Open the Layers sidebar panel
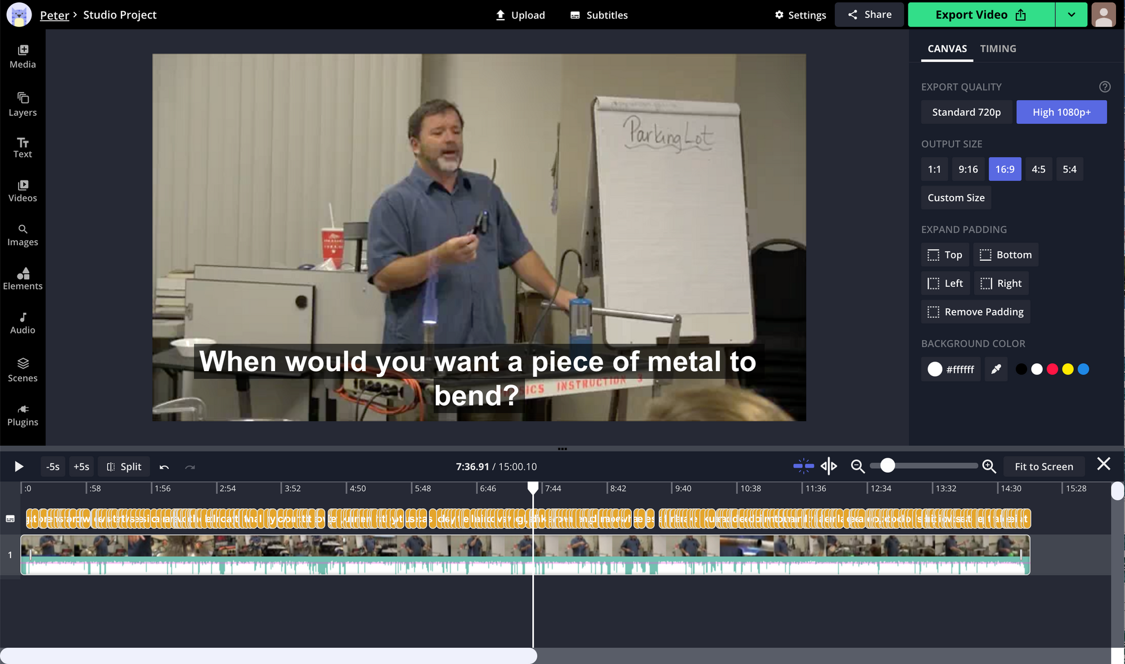 coord(22,105)
